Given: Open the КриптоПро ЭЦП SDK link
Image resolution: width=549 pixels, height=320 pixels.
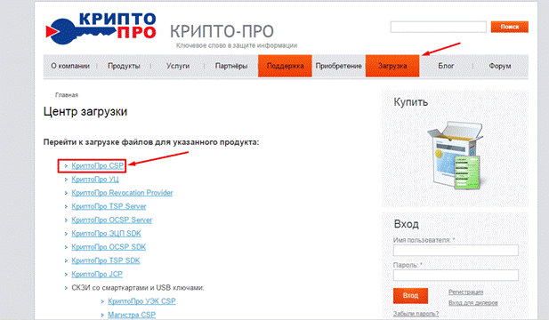Looking at the screenshot, I should [x=106, y=233].
